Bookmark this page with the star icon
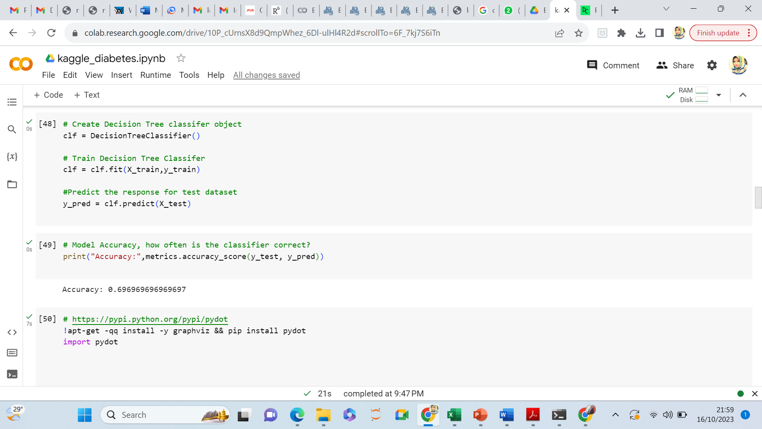762x429 pixels. (x=579, y=33)
